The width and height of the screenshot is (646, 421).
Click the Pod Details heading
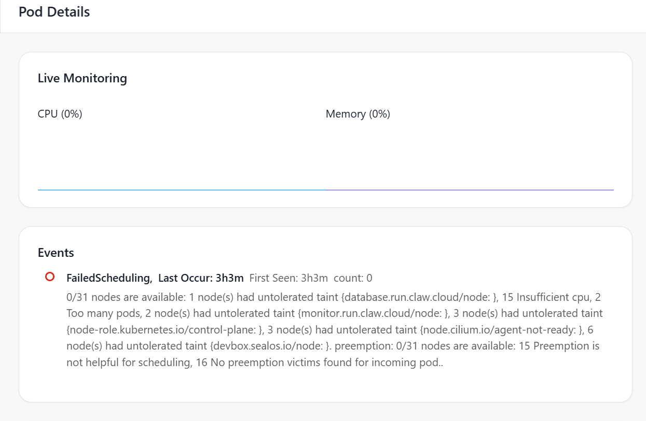[x=54, y=12]
